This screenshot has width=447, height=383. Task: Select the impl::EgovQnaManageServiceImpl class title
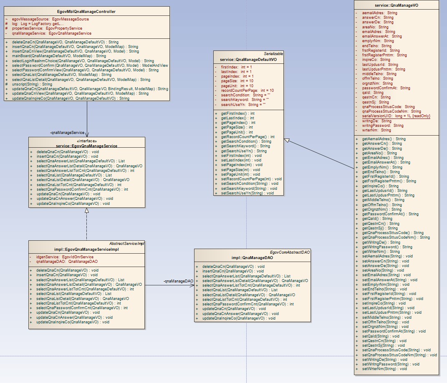point(86,249)
